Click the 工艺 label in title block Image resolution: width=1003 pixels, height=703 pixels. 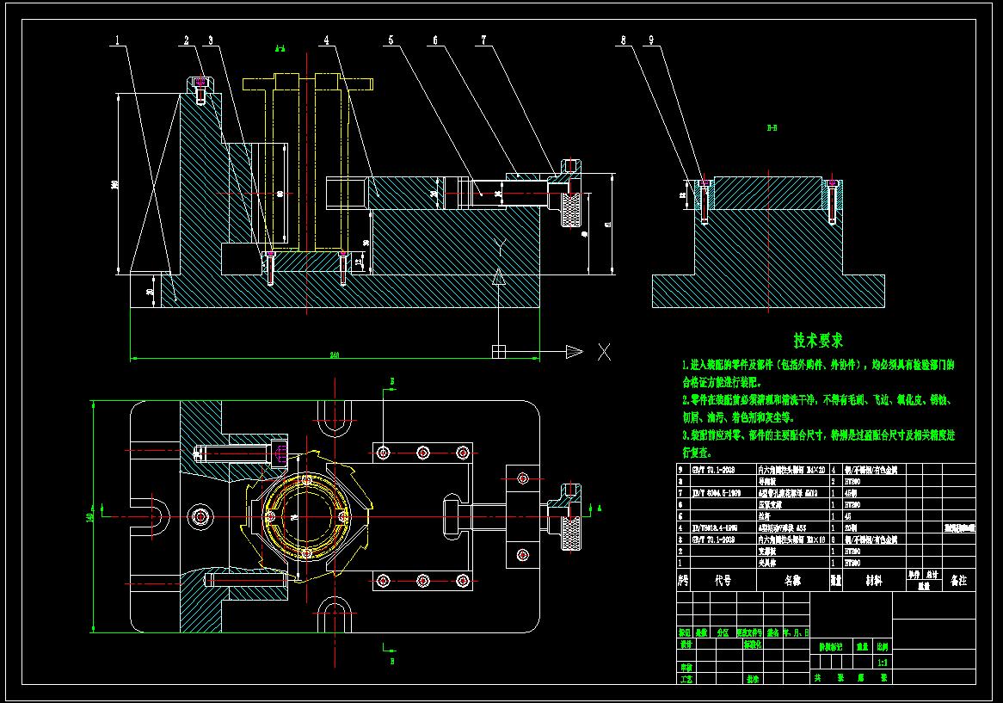pyautogui.click(x=686, y=679)
